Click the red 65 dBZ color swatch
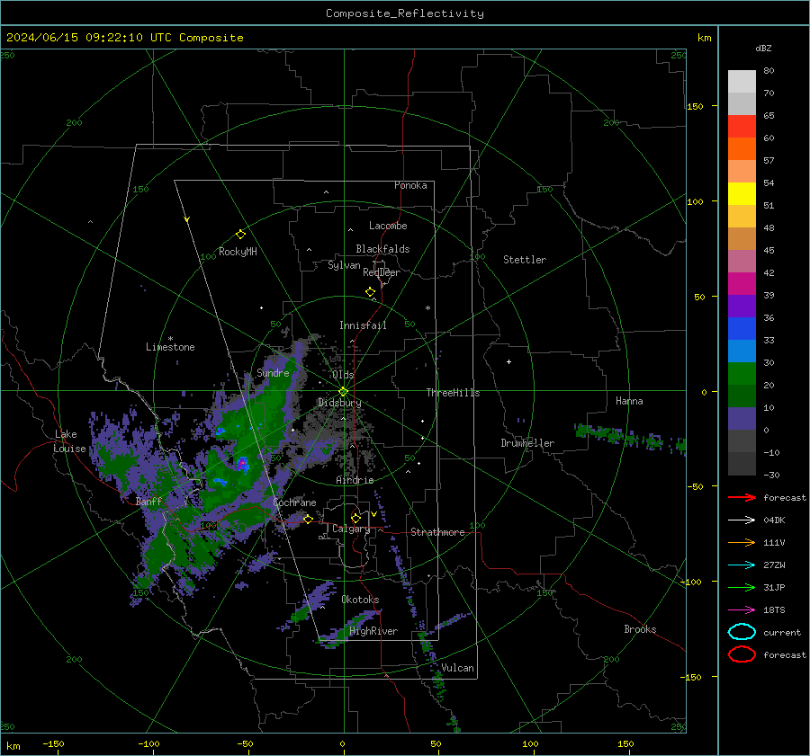Viewport: 810px width, 756px height. pos(742,126)
